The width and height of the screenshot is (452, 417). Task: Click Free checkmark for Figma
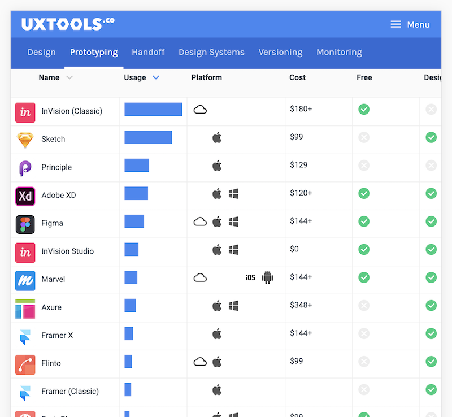pyautogui.click(x=364, y=221)
